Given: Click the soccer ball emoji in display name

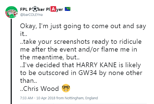Looking at the screenshot, I should coord(35,9).
